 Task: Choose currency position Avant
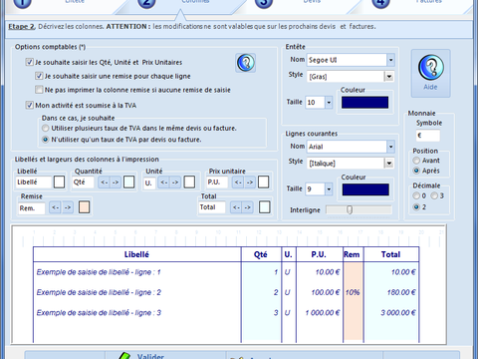coord(416,161)
